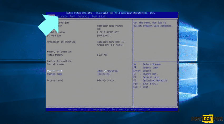Click the Enter: Select help entry
224x124 pixels.
tap(142, 71)
